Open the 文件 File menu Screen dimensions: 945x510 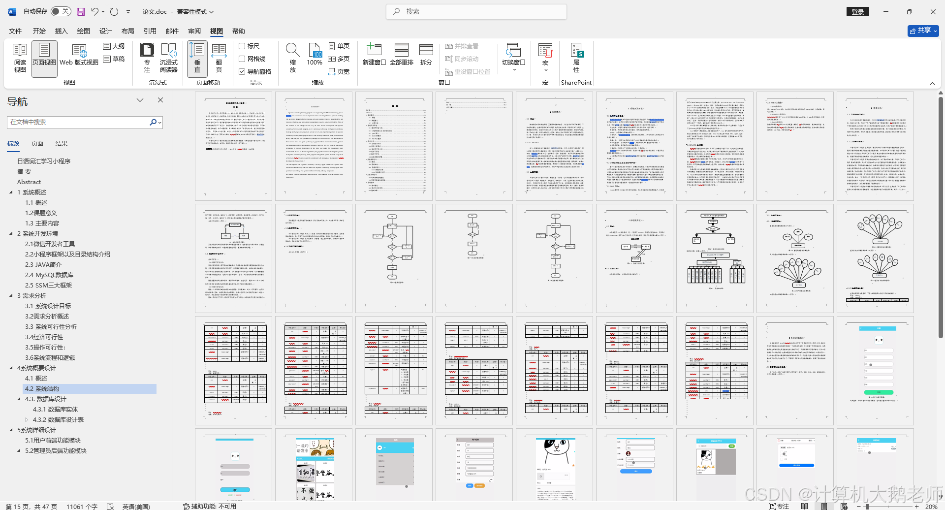point(15,31)
